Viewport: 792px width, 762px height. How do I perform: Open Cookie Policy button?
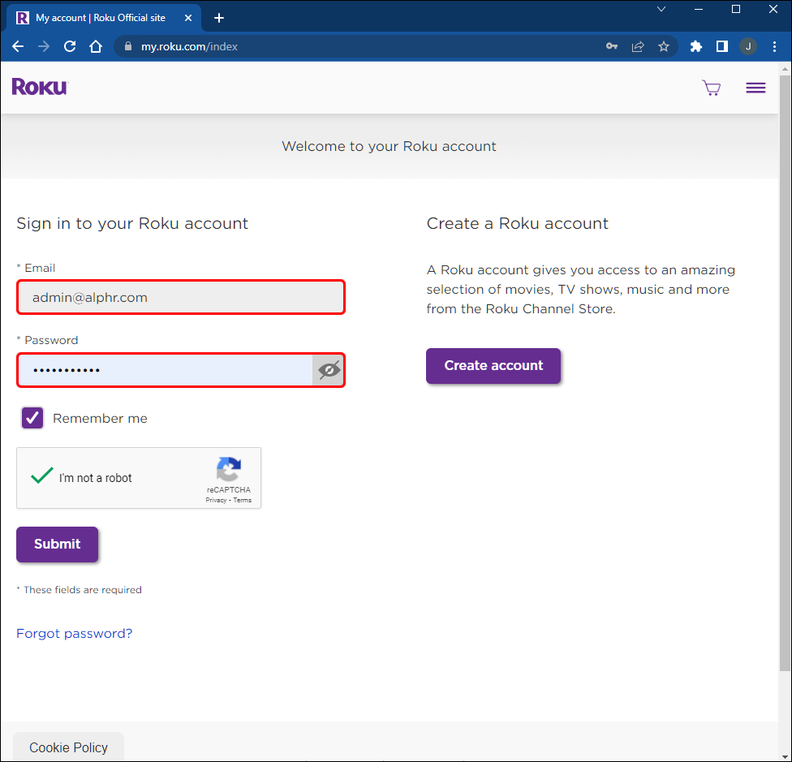click(69, 747)
